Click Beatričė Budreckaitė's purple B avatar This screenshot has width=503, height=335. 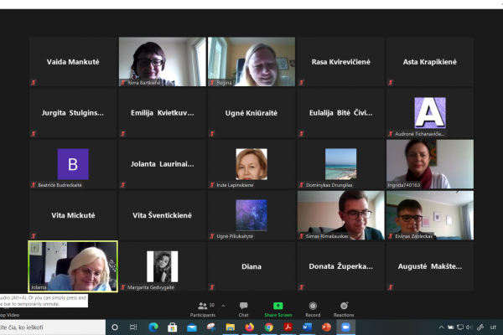pos(73,164)
